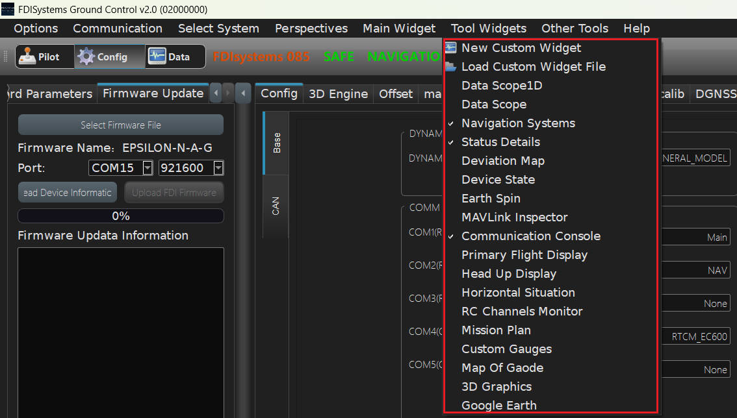
Task: Click the FDIsystems 085 system label
Action: tap(261, 56)
